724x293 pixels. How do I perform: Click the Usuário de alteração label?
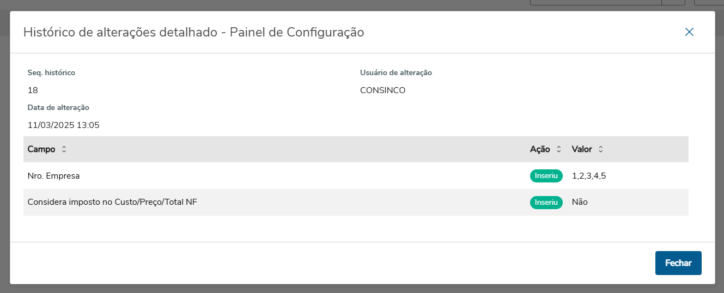click(396, 73)
